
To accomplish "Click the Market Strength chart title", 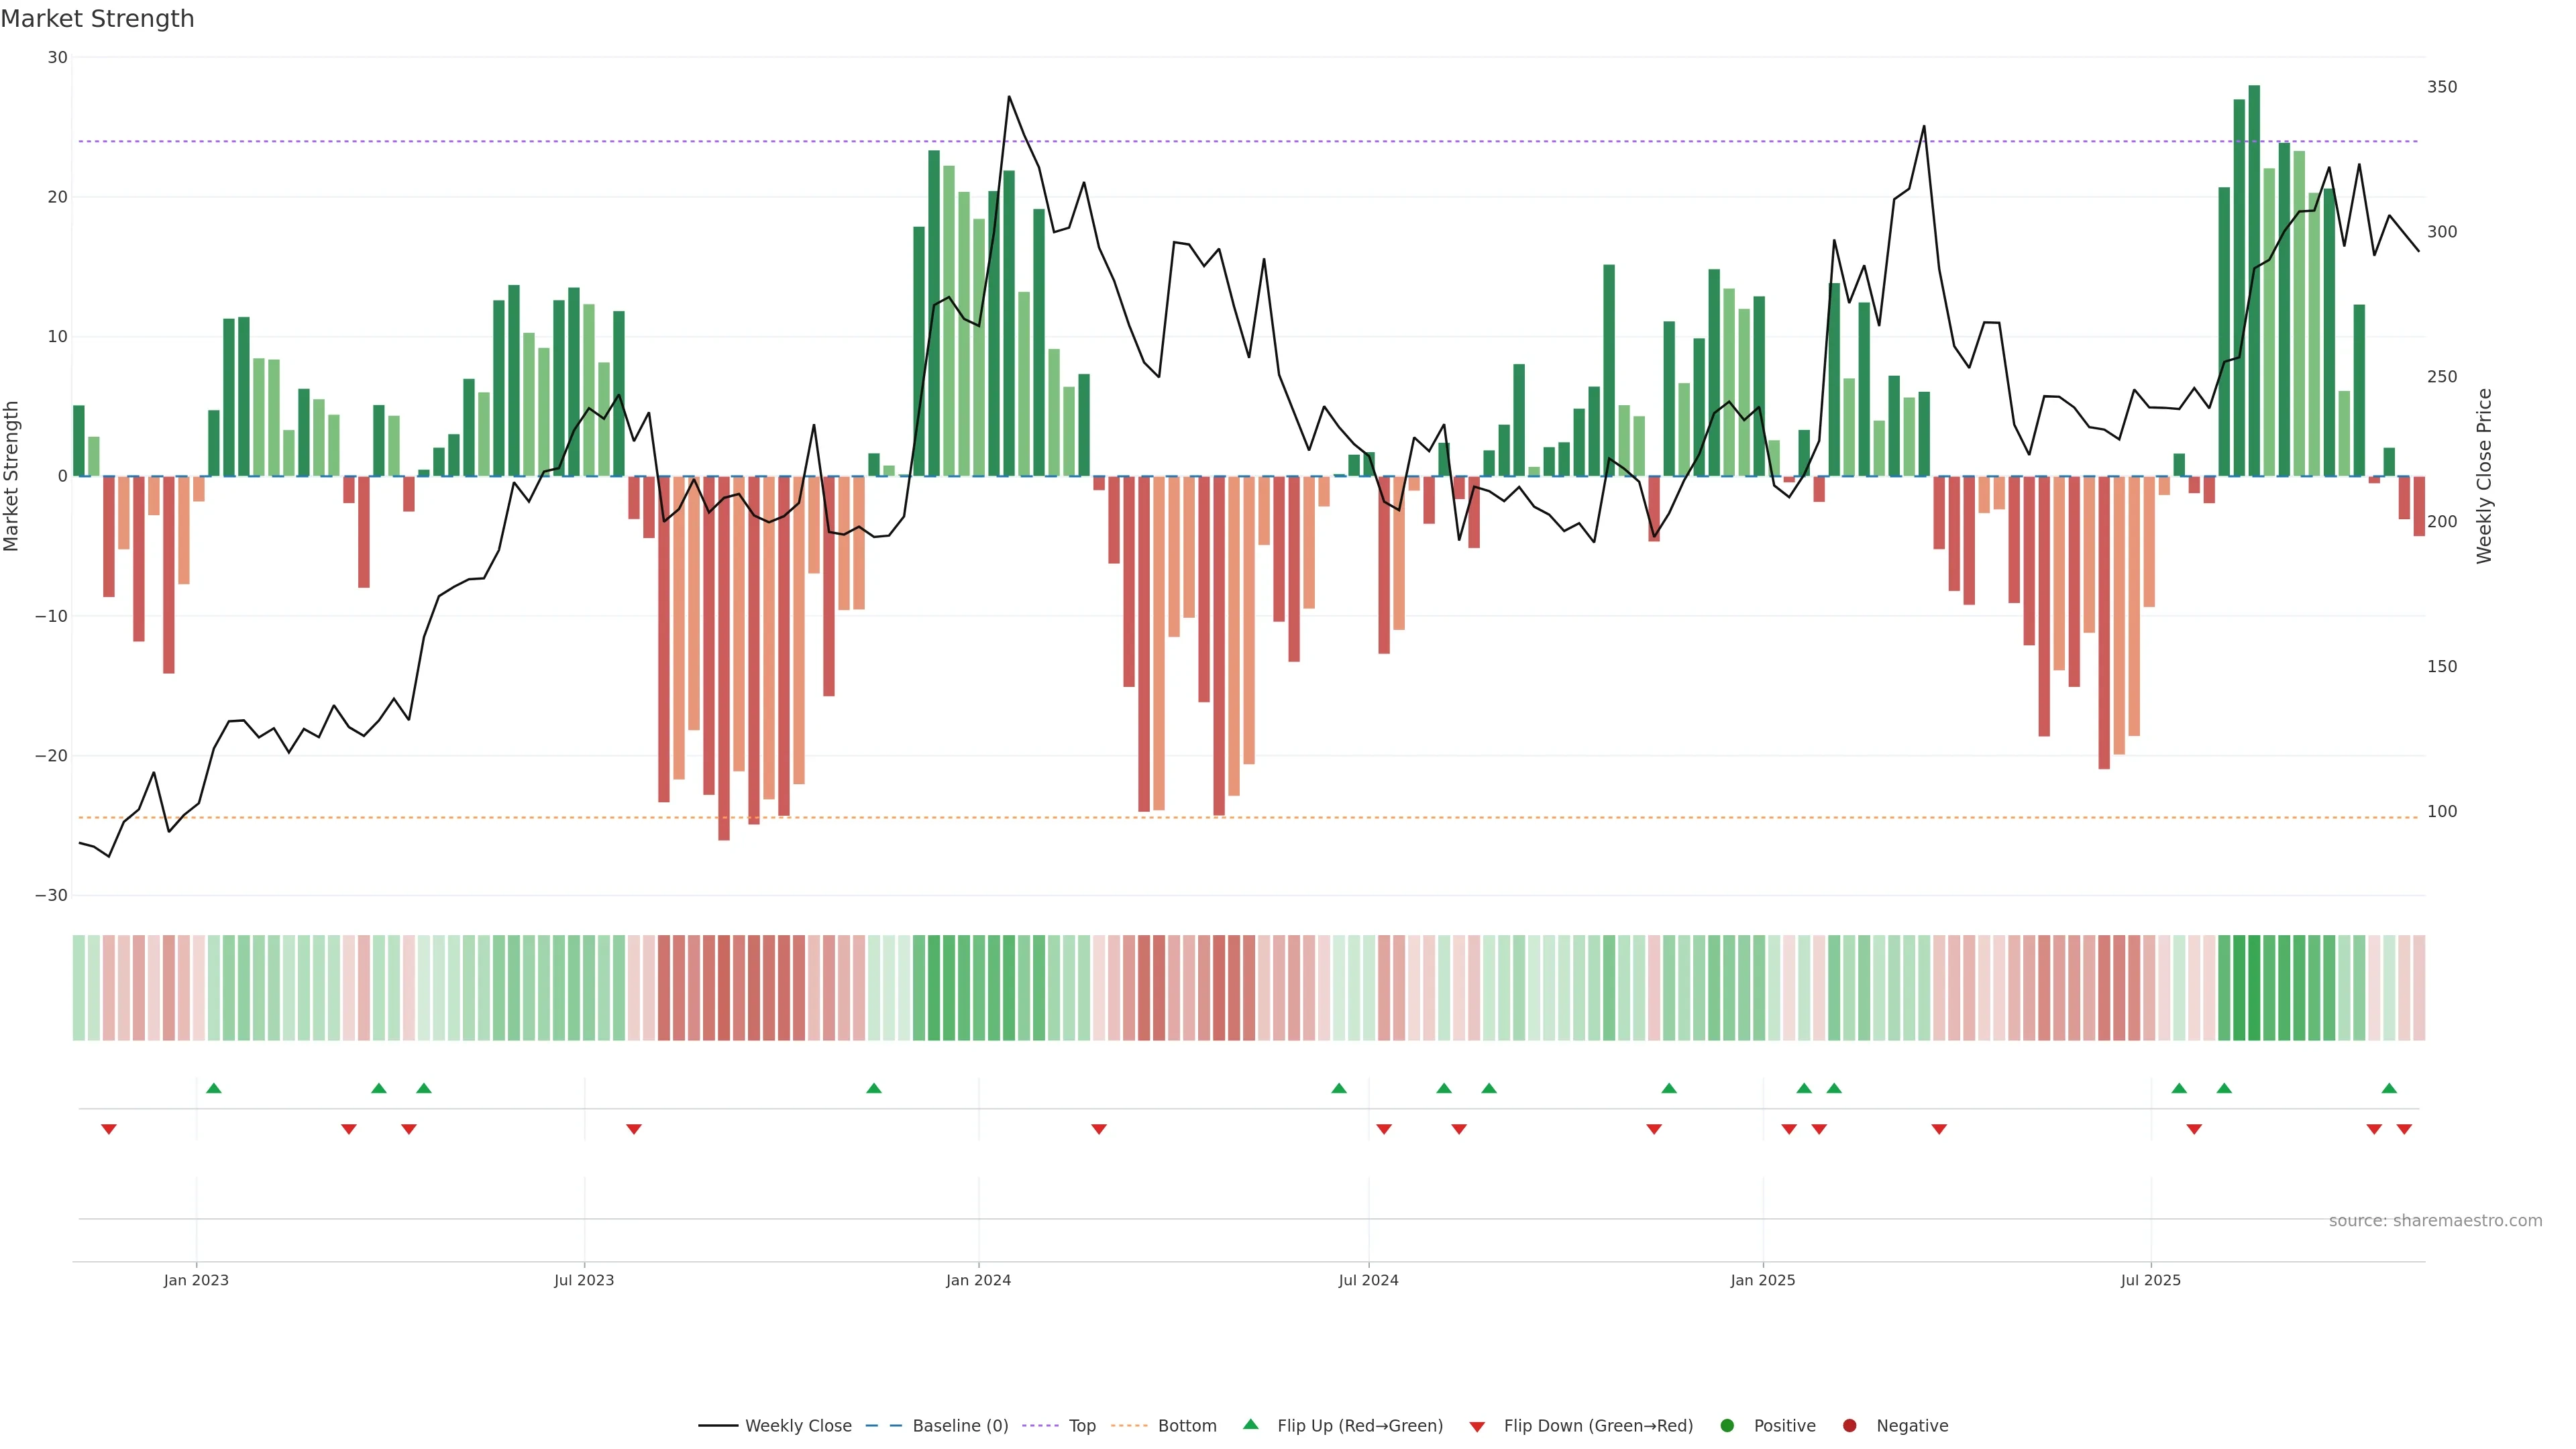I will tap(98, 19).
